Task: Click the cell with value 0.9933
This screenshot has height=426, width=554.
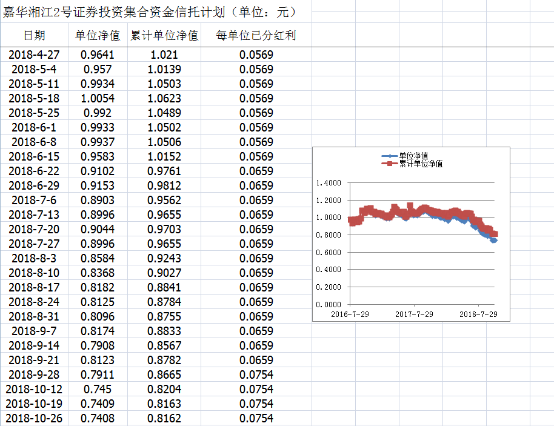Action: click(x=98, y=127)
